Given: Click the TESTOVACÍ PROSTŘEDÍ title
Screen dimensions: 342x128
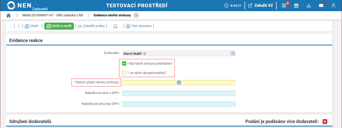Looking at the screenshot, I should (x=137, y=5).
